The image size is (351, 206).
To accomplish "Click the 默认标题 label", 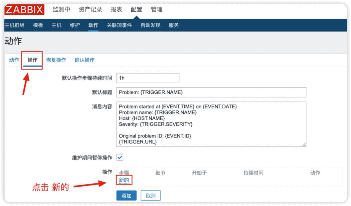I will tap(102, 92).
